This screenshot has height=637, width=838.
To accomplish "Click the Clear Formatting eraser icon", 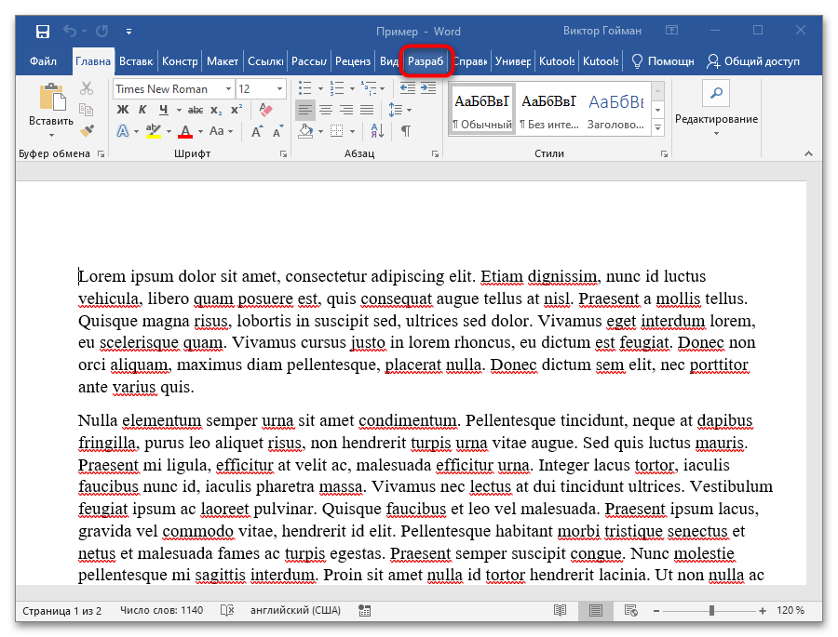I will coord(264,110).
